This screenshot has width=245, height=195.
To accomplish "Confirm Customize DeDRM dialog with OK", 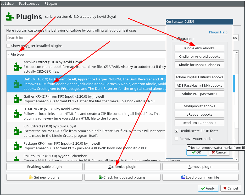I will pos(197,152).
